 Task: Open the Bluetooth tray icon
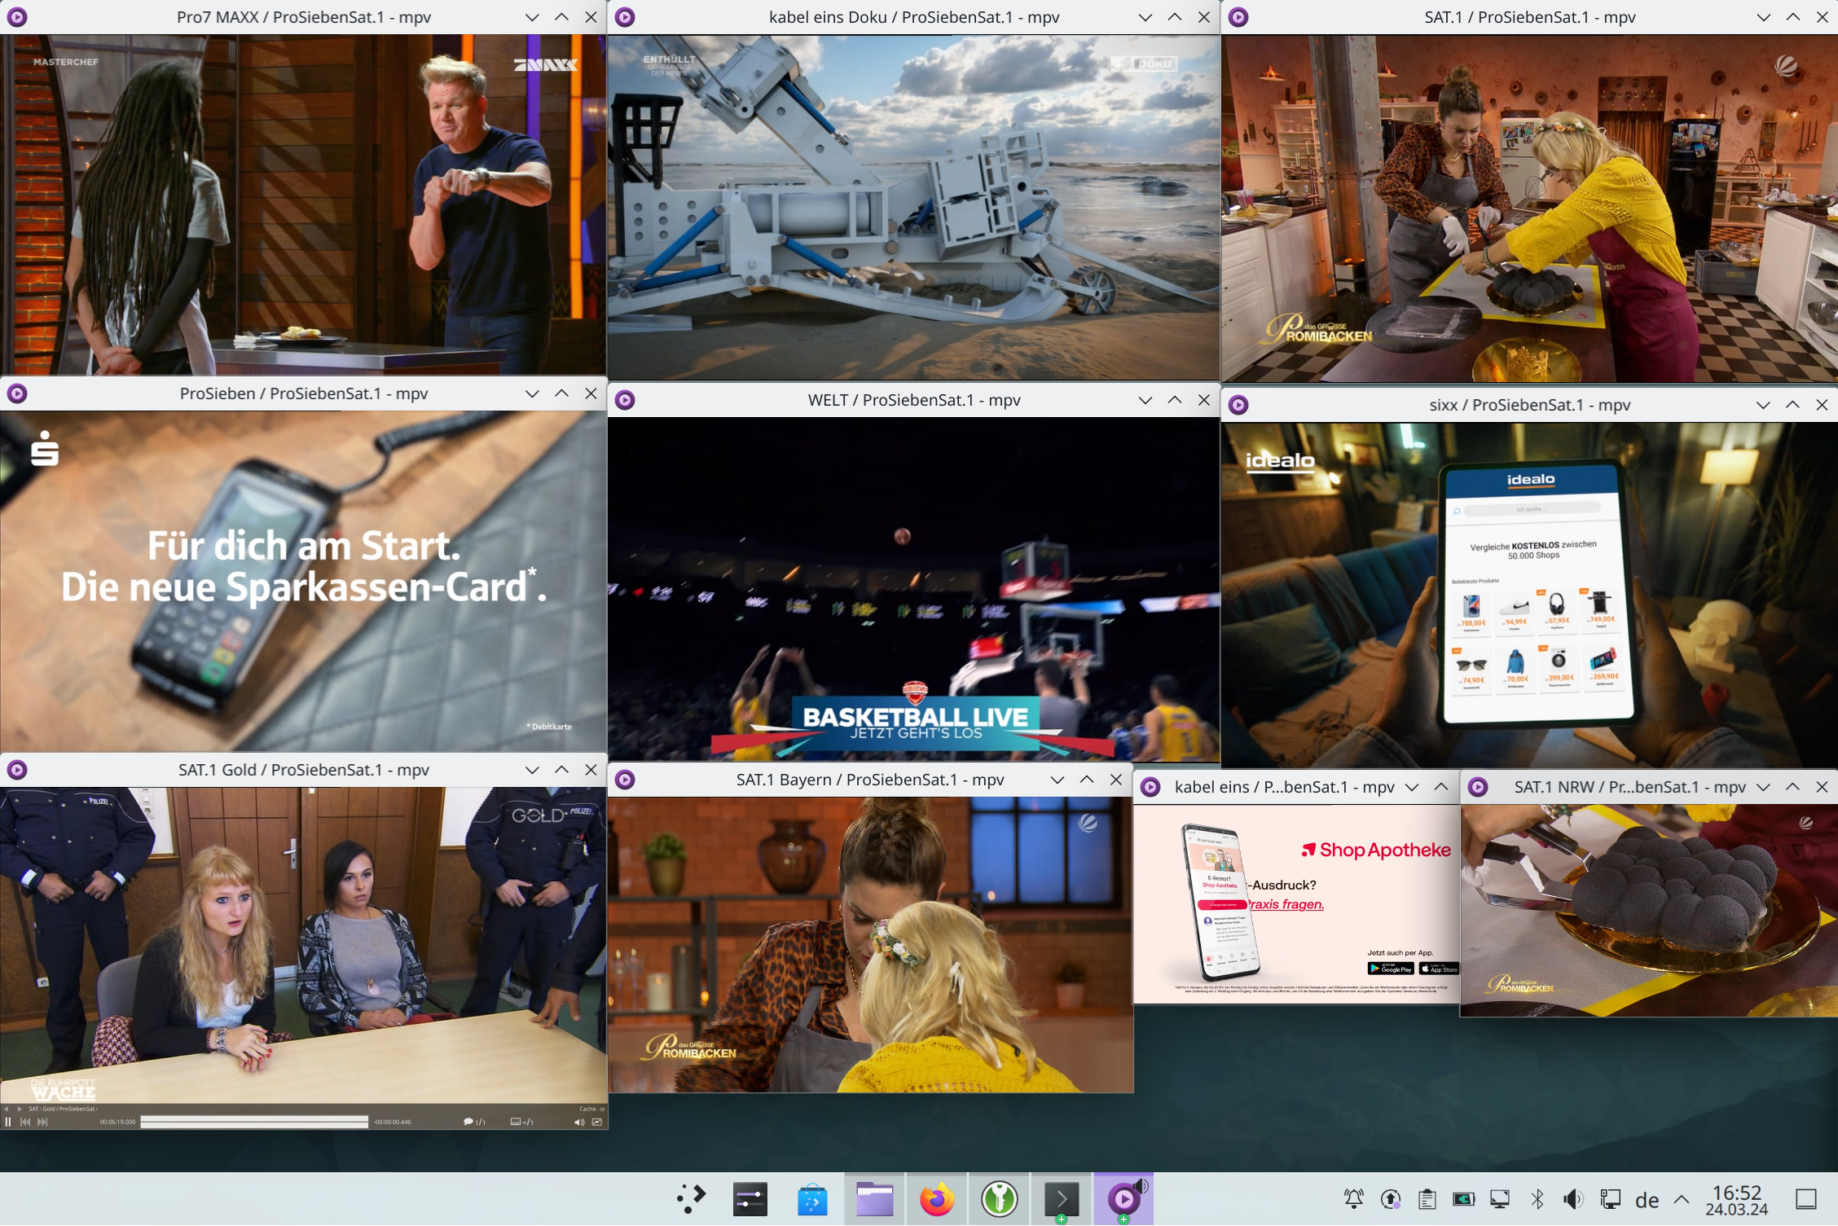click(1537, 1199)
